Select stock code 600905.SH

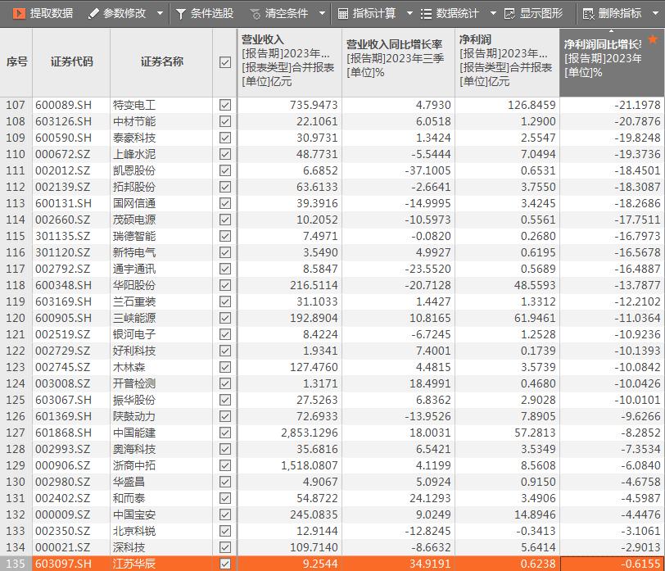[63, 318]
